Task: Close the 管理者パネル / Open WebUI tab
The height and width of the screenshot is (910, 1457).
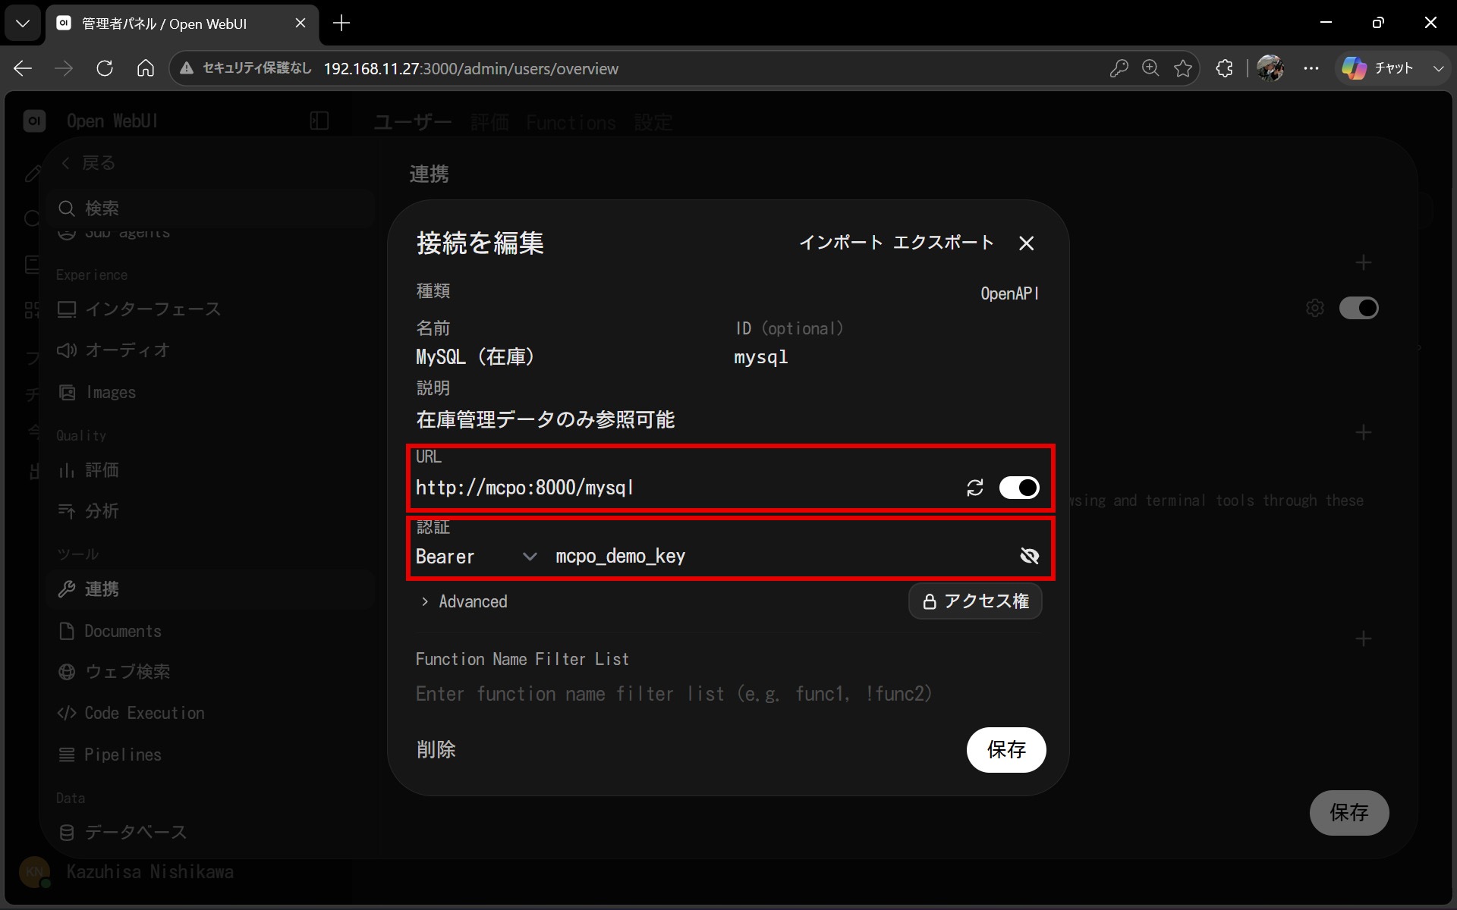Action: pos(300,23)
